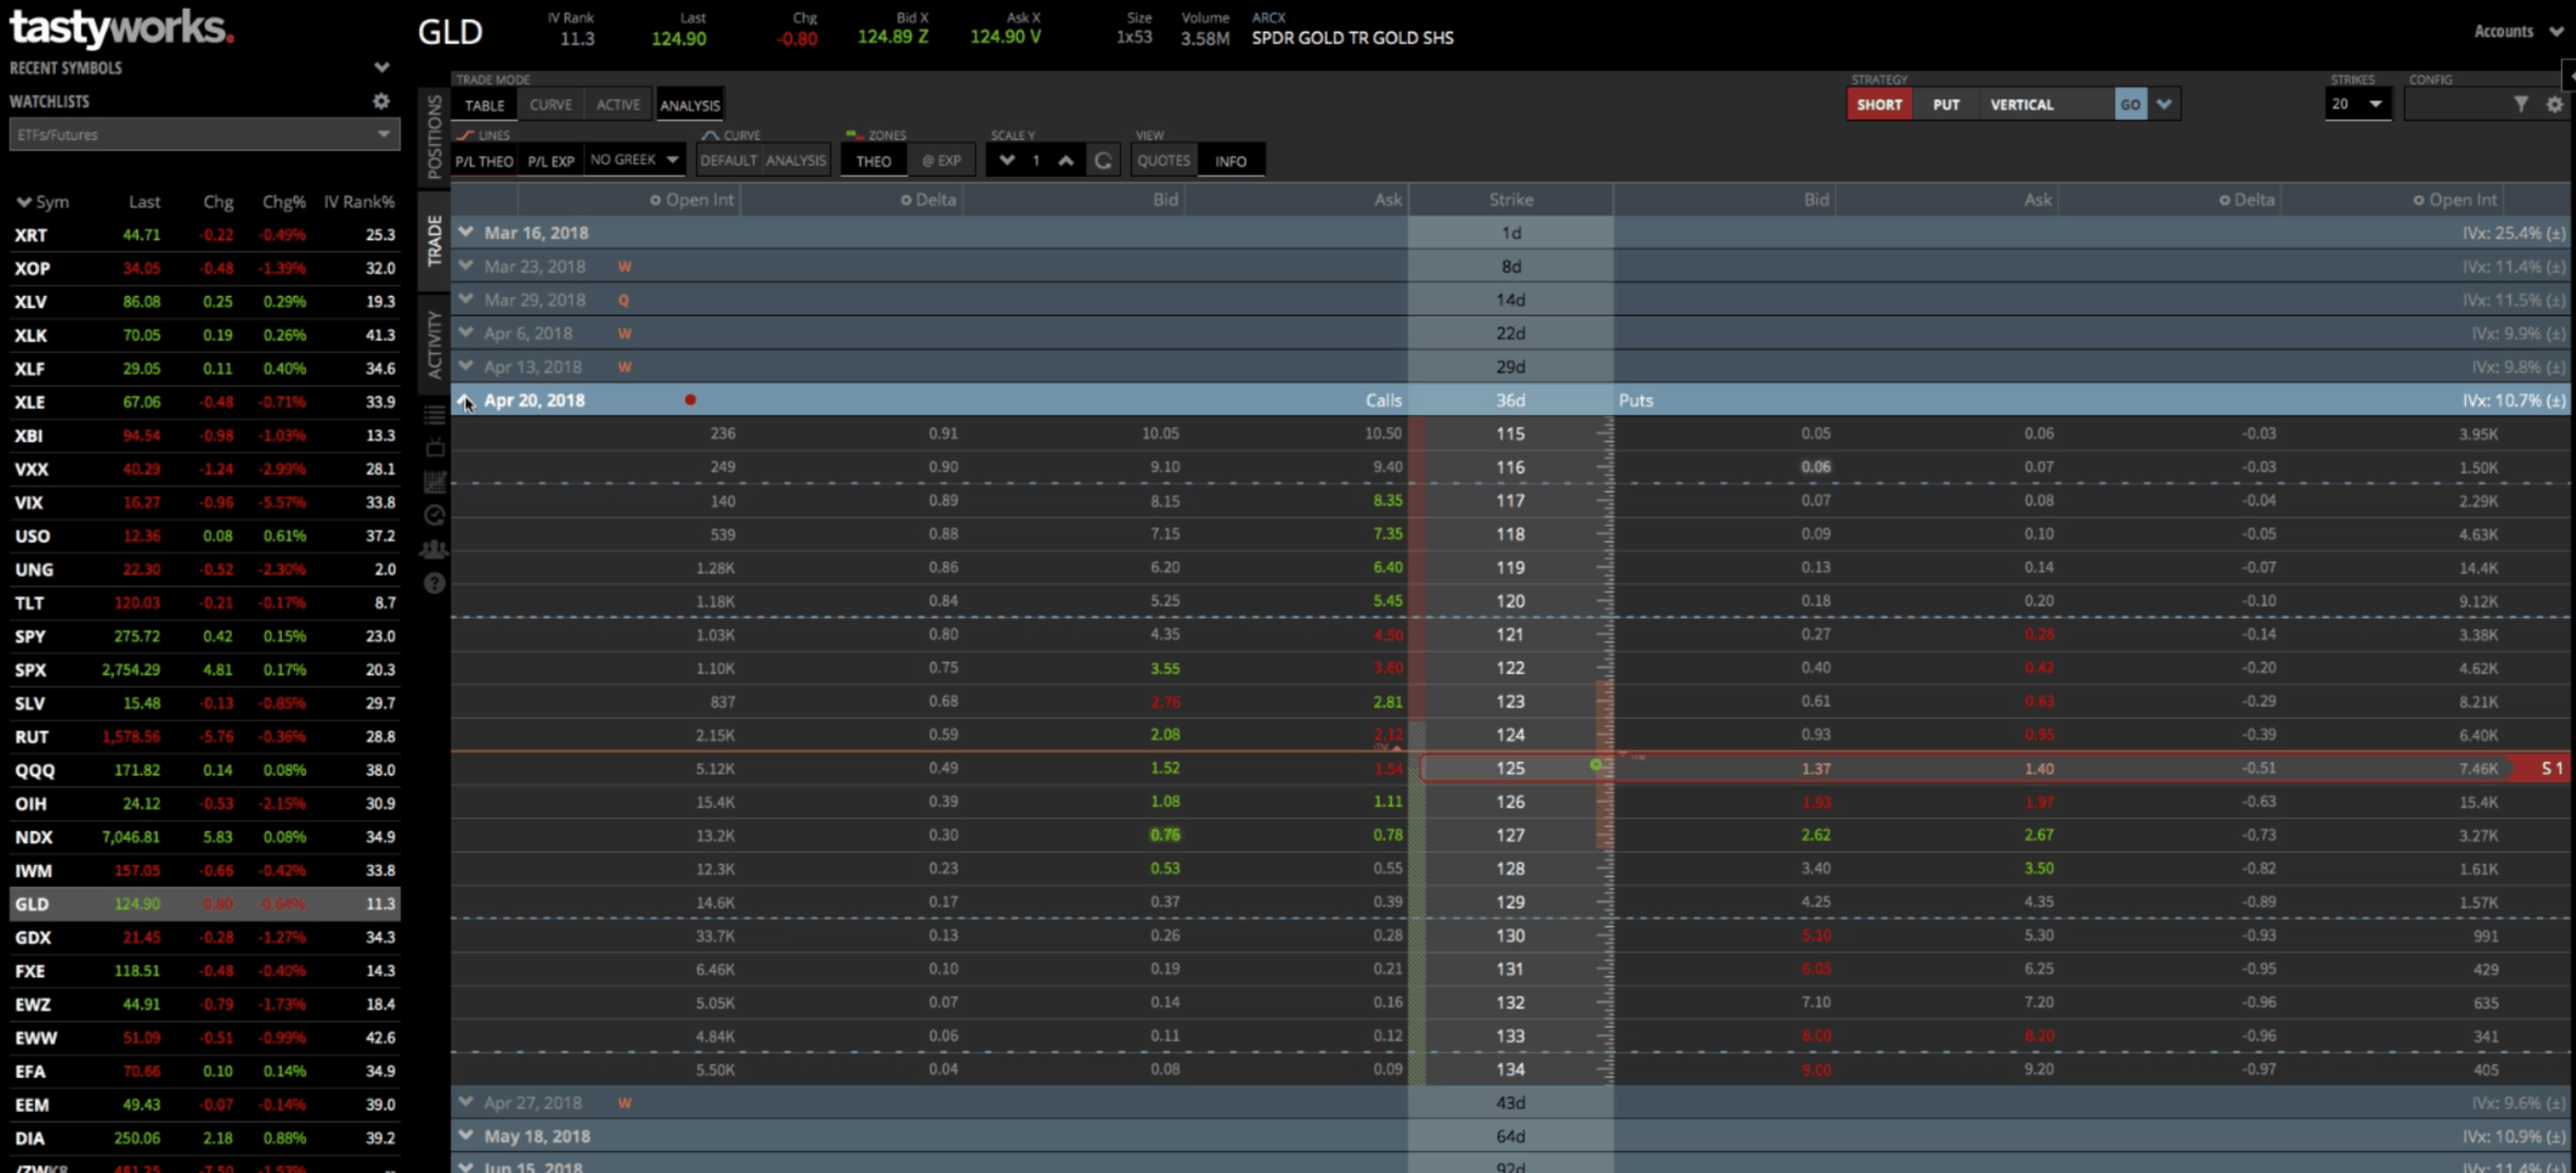This screenshot has width=2576, height=1173.
Task: Select the @ EXP zones option
Action: tap(941, 160)
